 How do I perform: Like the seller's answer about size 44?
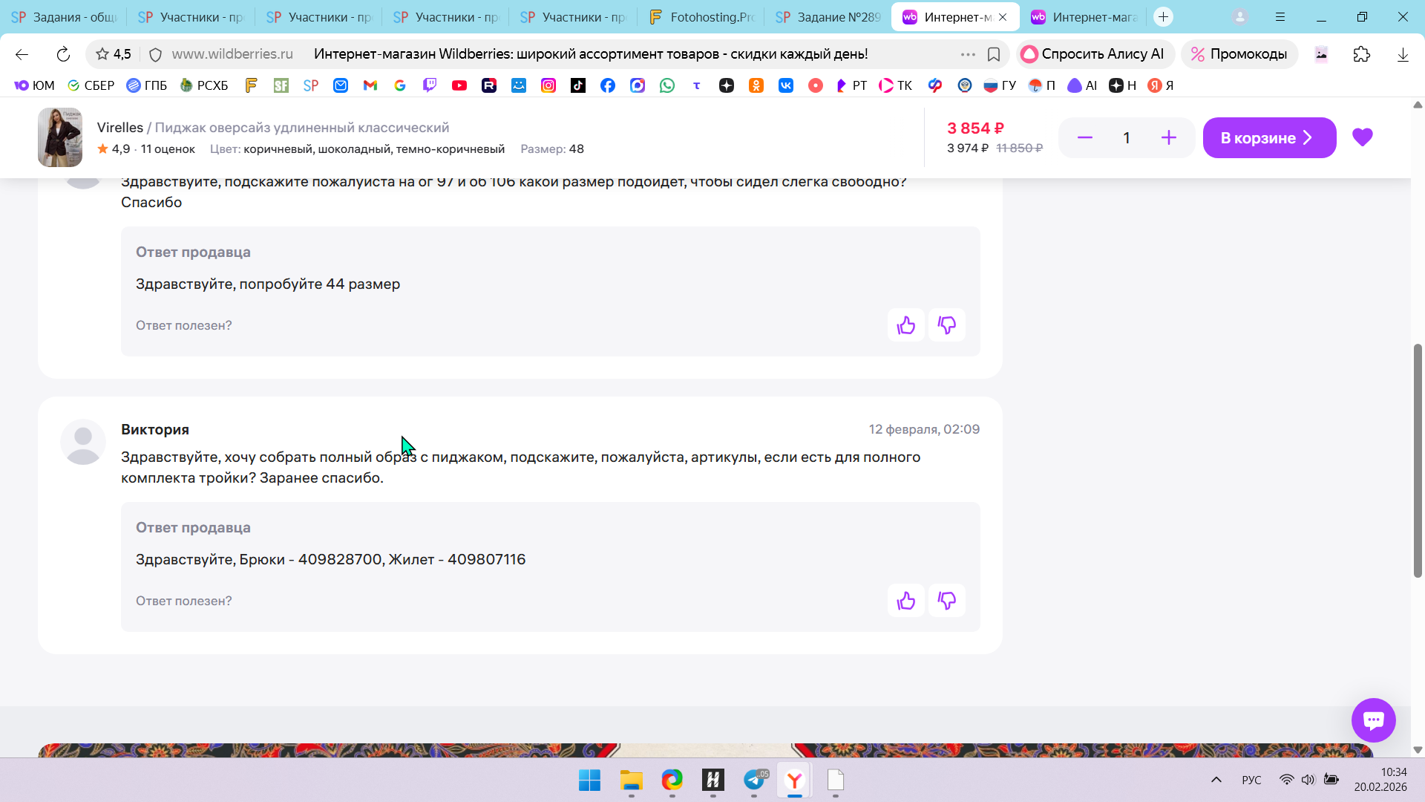[x=905, y=325]
